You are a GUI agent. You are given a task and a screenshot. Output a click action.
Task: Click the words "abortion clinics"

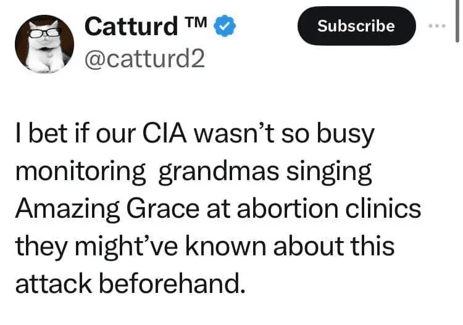[x=321, y=209]
